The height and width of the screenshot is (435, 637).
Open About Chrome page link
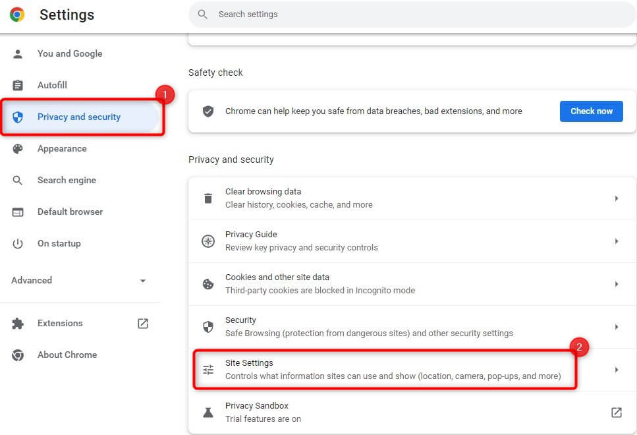(x=67, y=355)
